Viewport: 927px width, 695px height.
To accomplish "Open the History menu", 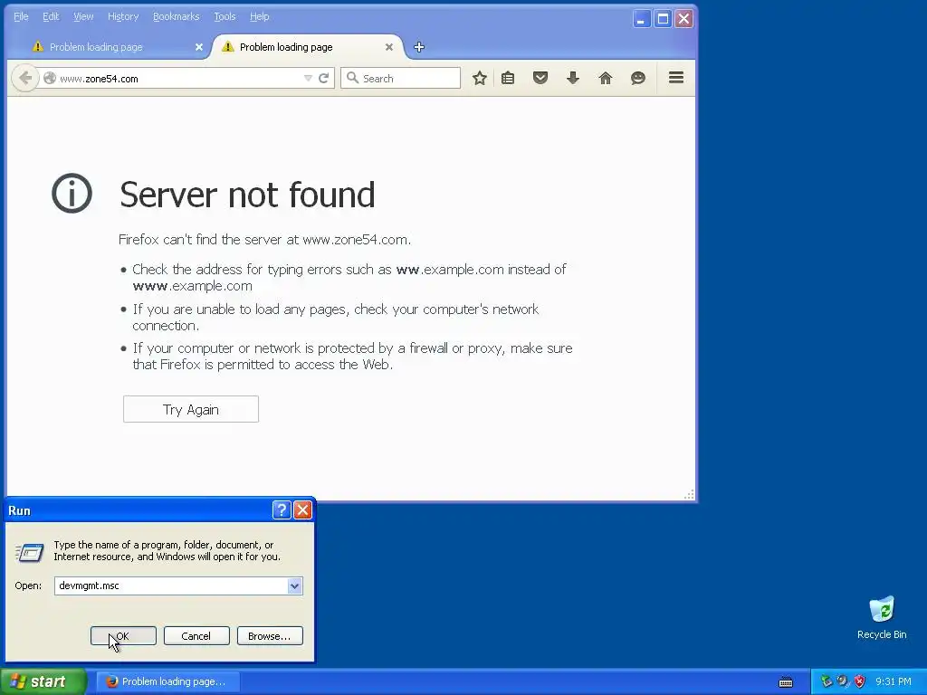I will tap(123, 16).
